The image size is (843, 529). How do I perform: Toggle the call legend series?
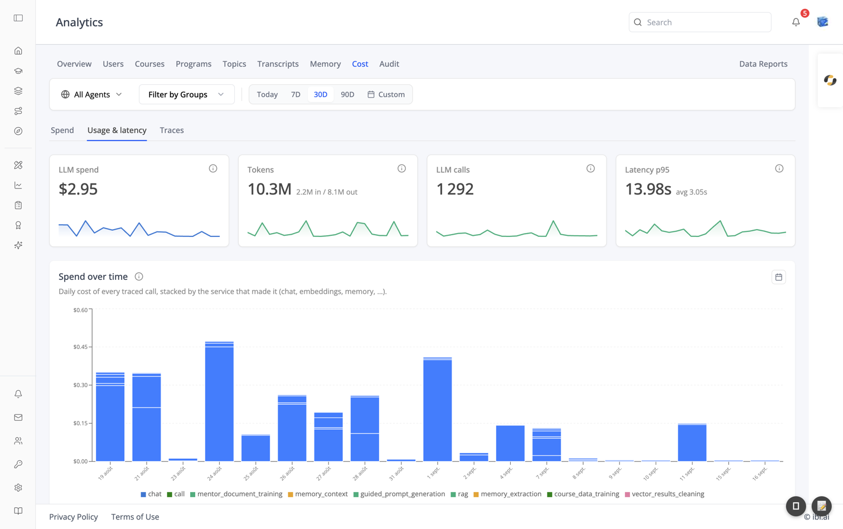point(176,494)
